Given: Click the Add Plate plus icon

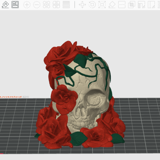Looking at the screenshot, I should coord(27,4).
